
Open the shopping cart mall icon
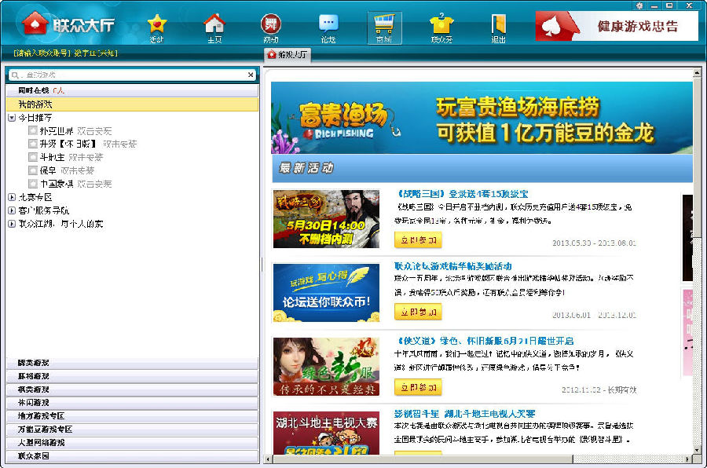coord(384,24)
